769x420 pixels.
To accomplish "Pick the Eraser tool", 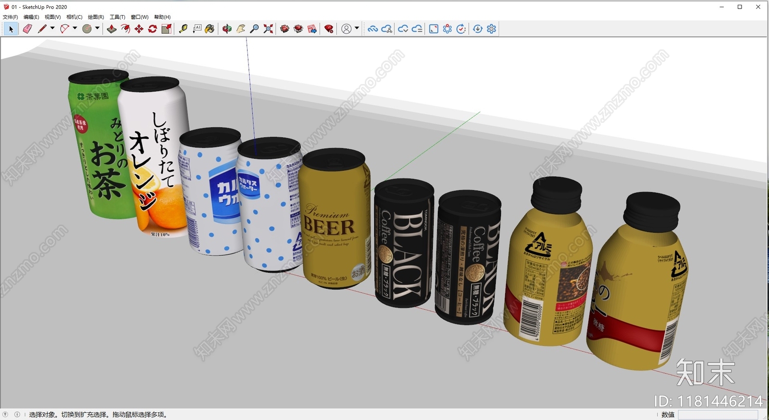I will [27, 29].
